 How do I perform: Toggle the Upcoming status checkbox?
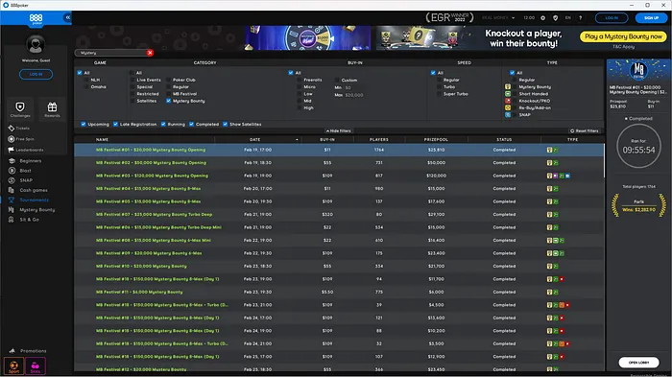pos(84,125)
